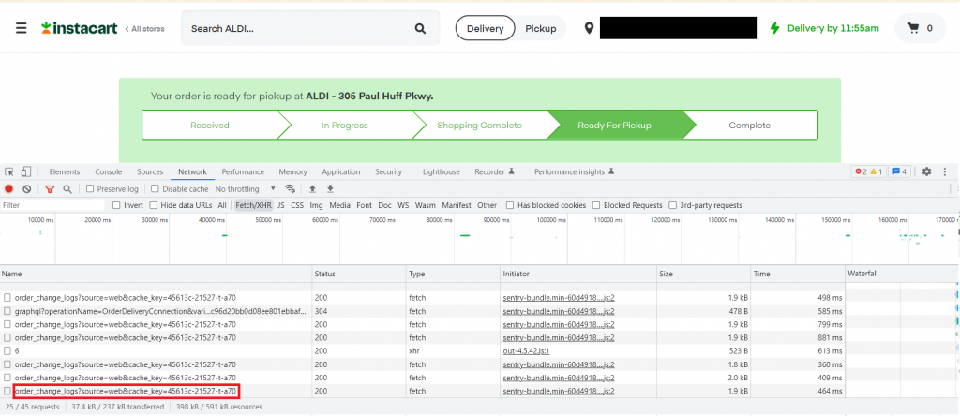Toggle the device toolbar icon

pyautogui.click(x=26, y=171)
